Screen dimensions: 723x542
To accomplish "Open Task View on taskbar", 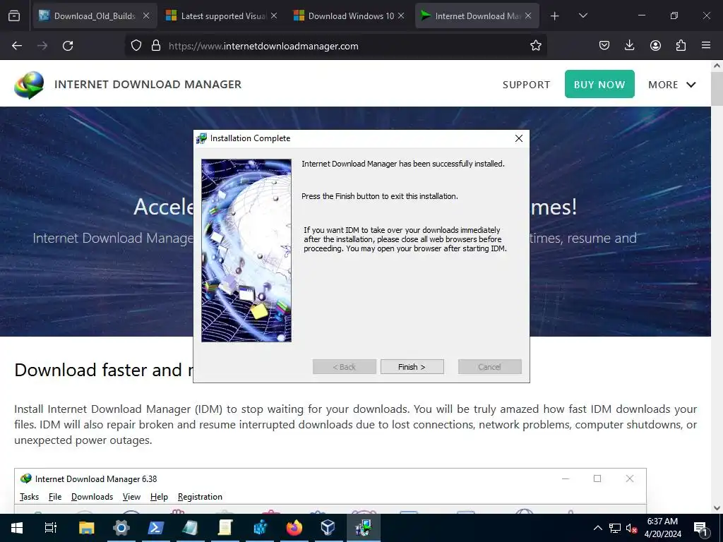I will click(51, 528).
